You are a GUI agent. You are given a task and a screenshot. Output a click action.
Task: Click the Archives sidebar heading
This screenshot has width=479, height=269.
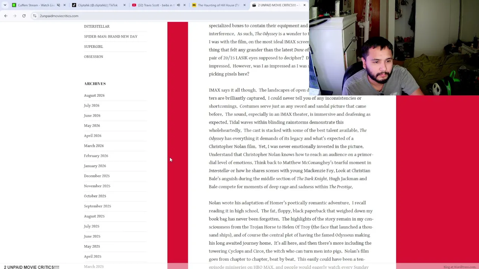[x=95, y=84]
